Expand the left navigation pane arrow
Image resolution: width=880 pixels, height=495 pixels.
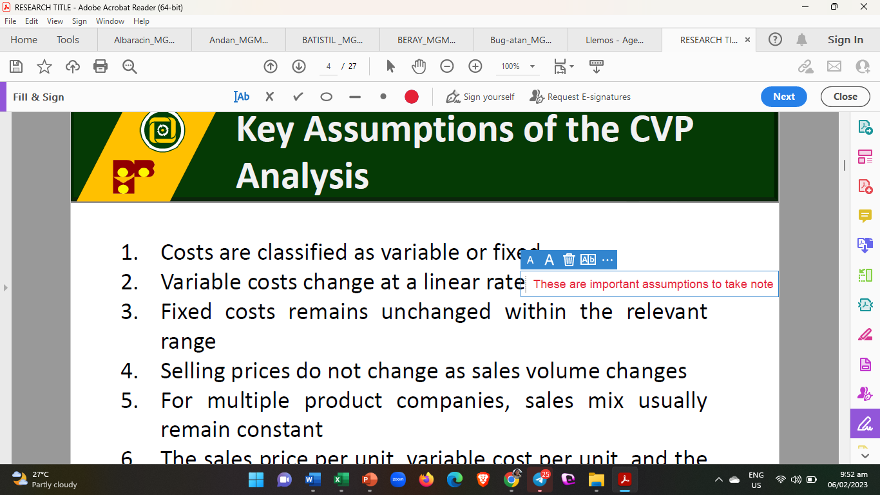coord(6,287)
